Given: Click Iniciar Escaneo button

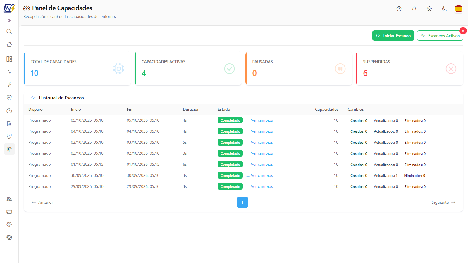Looking at the screenshot, I should coord(393,36).
